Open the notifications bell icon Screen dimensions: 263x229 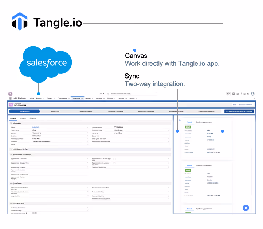pos(248,94)
